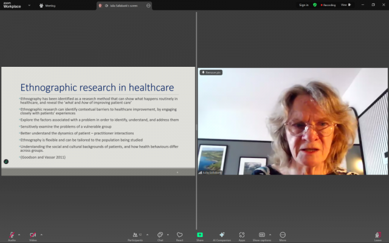Click the green encryption shield icon
The height and width of the screenshot is (243, 389).
coord(315,5)
